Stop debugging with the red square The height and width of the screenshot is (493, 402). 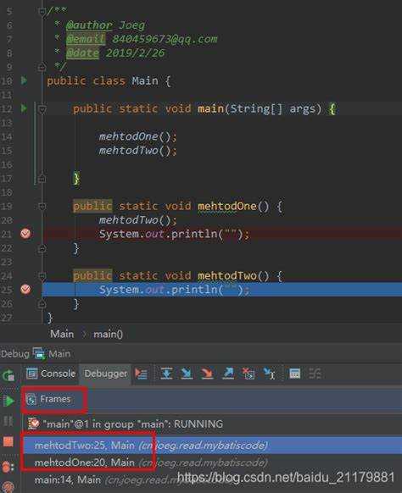8,441
